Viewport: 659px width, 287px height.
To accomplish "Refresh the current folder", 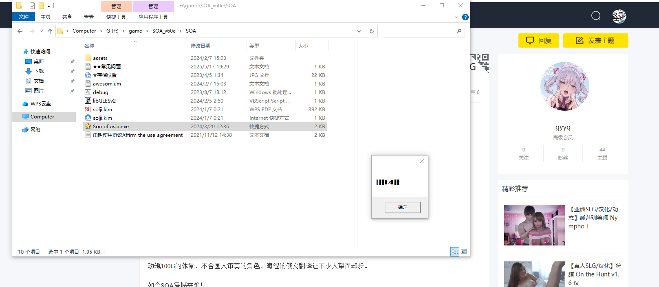I will 372,31.
